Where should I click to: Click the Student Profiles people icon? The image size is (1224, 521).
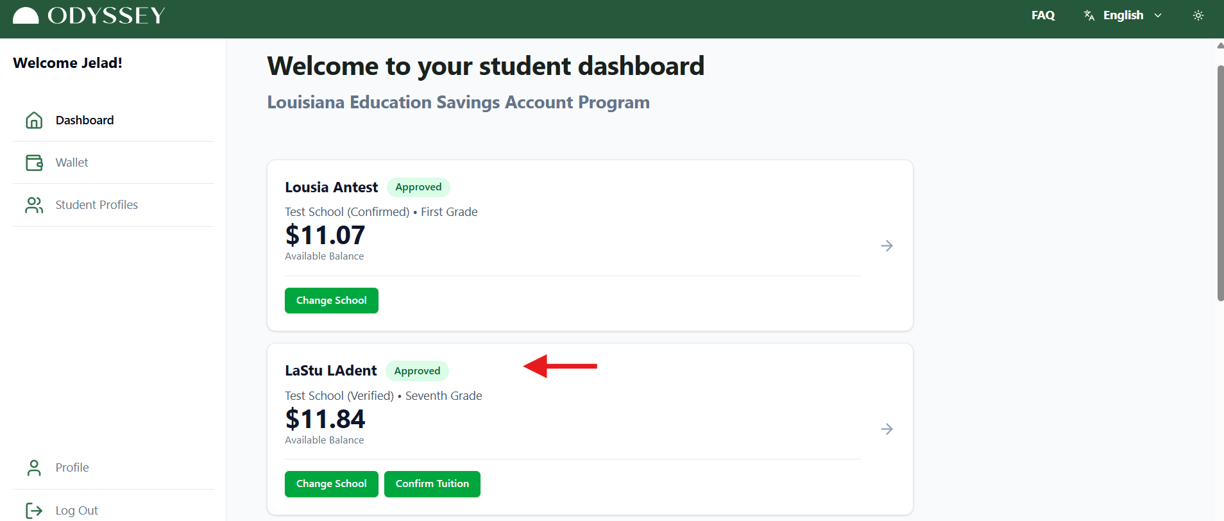pyautogui.click(x=34, y=205)
